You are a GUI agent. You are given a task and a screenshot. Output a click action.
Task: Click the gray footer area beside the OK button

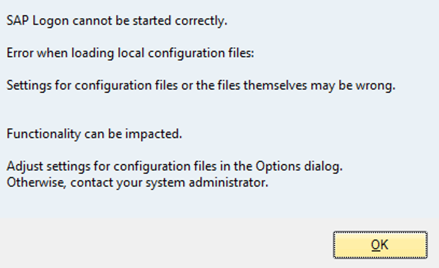point(165,243)
